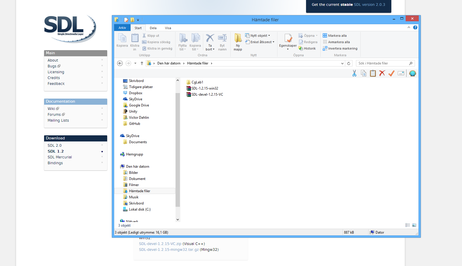The width and height of the screenshot is (462, 266).
Task: Click Markera alla
Action: [335, 36]
